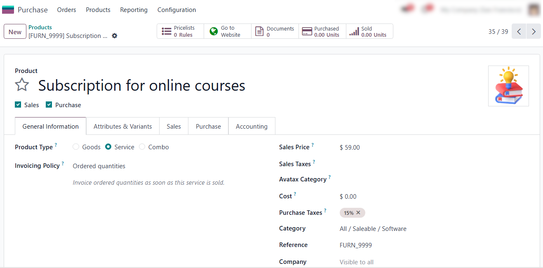Open the Documents smart button

[x=275, y=31]
